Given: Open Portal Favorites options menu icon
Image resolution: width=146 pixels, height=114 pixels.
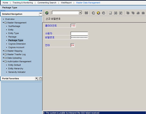Looking at the screenshot, I should (x=37, y=79).
